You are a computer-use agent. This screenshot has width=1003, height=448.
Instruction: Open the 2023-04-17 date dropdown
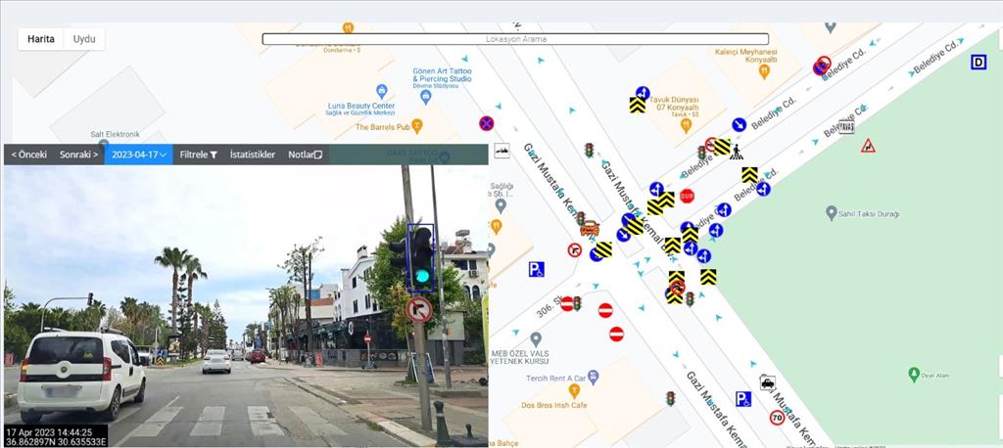138,155
